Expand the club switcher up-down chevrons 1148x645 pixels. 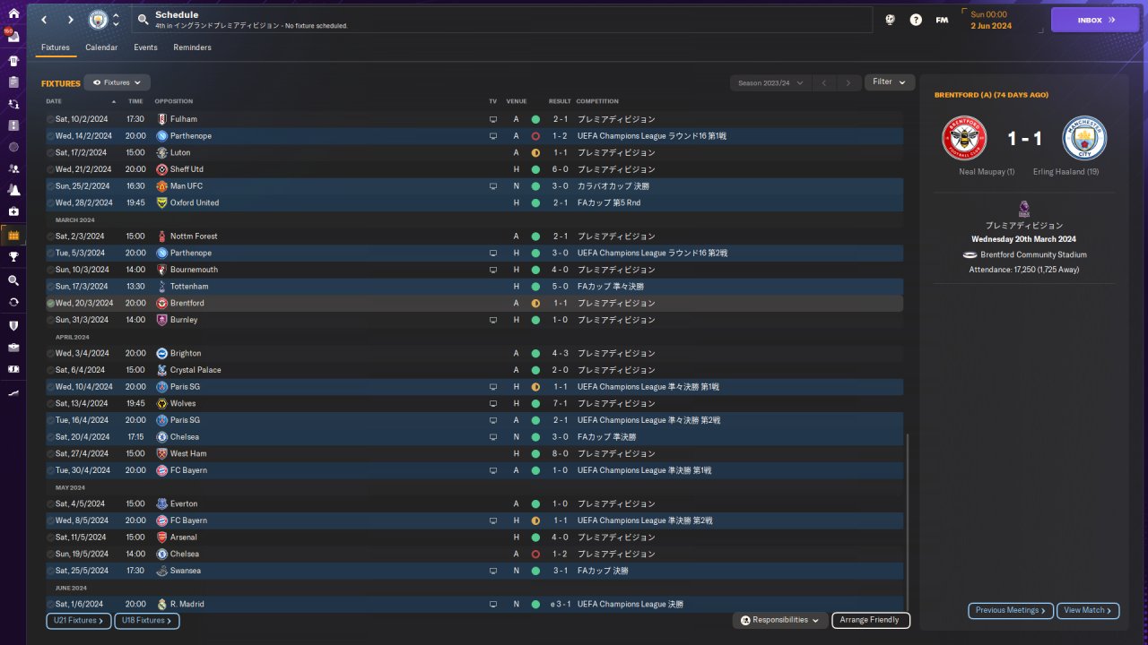(116, 20)
